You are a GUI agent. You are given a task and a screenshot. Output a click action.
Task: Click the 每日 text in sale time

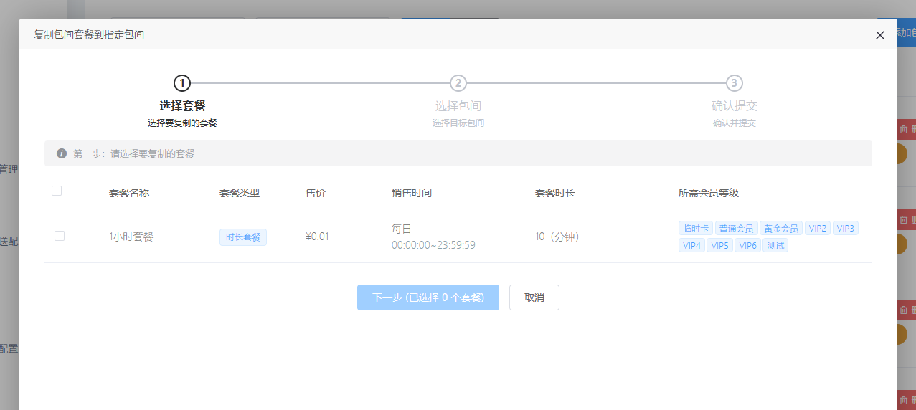(402, 229)
